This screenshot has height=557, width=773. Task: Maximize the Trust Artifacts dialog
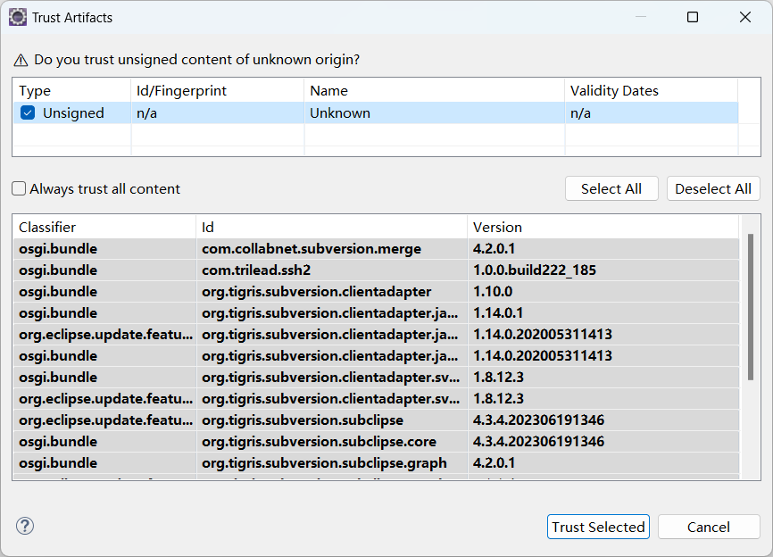coord(693,17)
